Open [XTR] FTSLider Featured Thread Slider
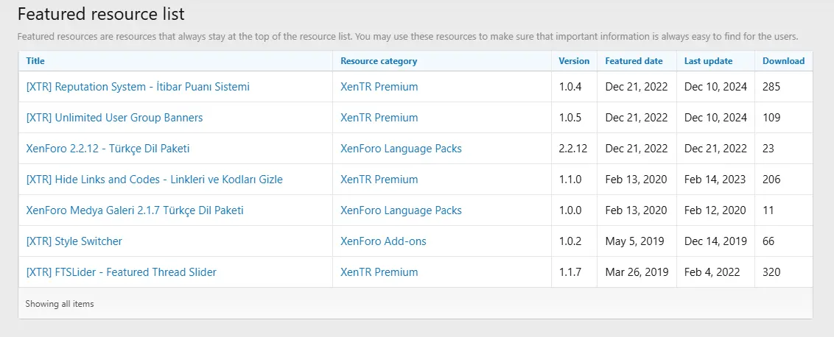Image resolution: width=834 pixels, height=337 pixels. pos(122,272)
